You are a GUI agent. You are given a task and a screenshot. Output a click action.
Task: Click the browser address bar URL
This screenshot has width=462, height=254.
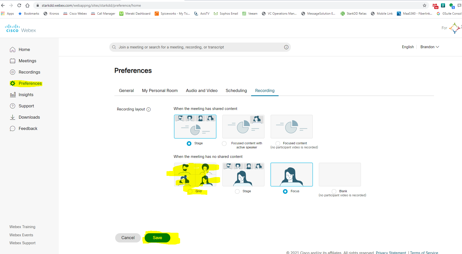(x=91, y=5)
